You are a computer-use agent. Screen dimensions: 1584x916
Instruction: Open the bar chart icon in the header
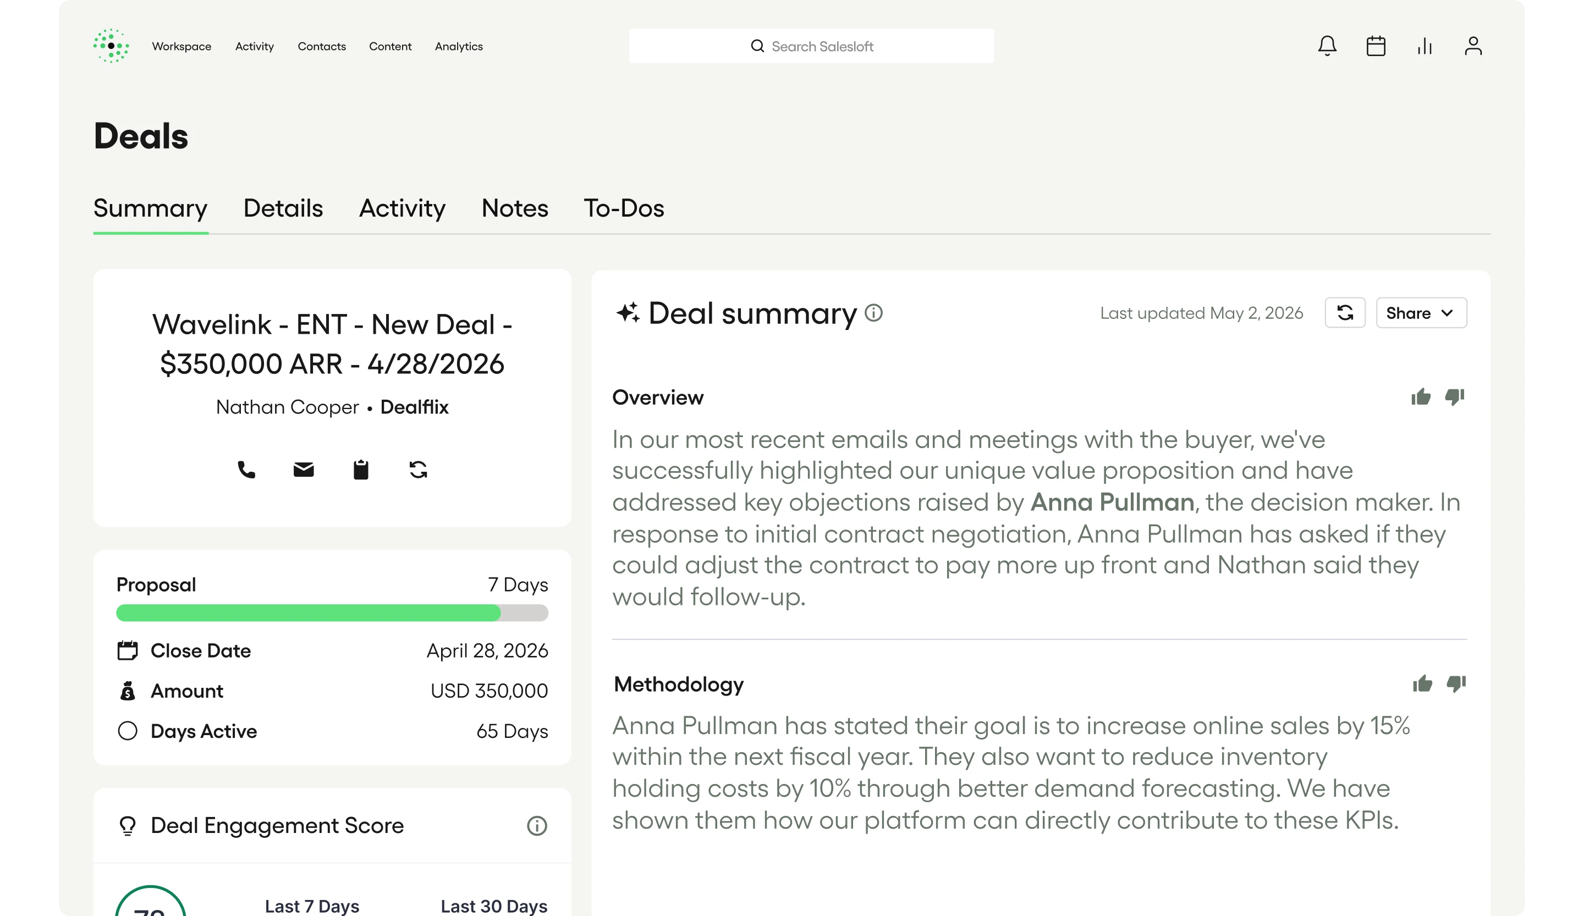(x=1425, y=46)
